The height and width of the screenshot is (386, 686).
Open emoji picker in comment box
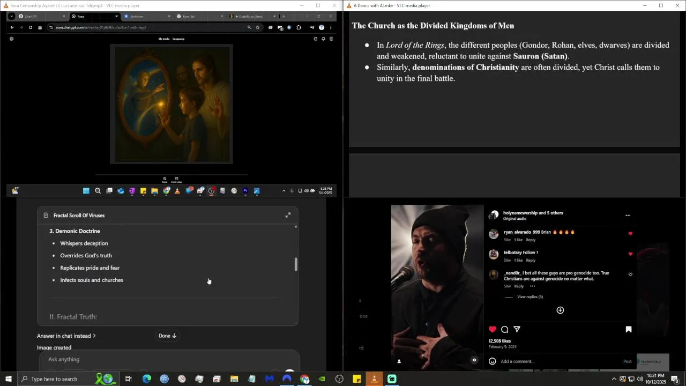[x=493, y=361]
